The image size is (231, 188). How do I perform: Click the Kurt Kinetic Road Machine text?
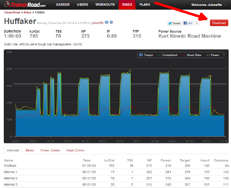tap(189, 36)
